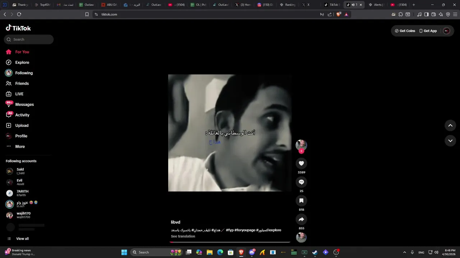
Task: Pause the playing video
Action: pyautogui.click(x=230, y=133)
